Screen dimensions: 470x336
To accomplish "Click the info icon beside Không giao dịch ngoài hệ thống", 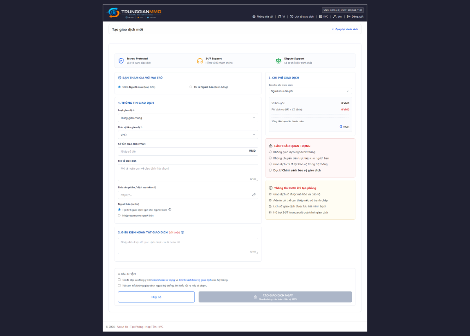I will tap(270, 152).
